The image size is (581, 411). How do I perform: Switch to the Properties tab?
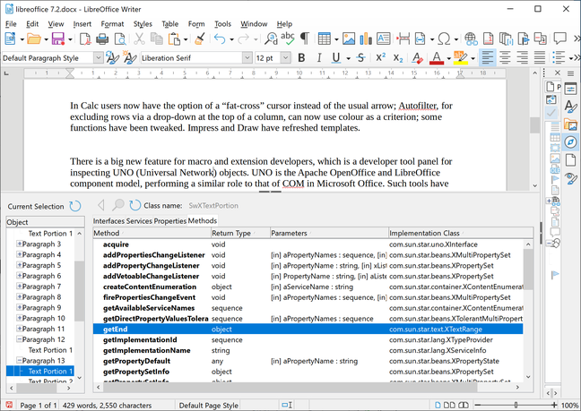click(170, 221)
